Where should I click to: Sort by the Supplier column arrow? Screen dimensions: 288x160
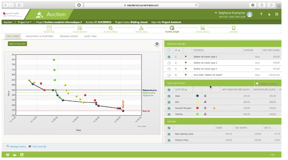(186, 90)
